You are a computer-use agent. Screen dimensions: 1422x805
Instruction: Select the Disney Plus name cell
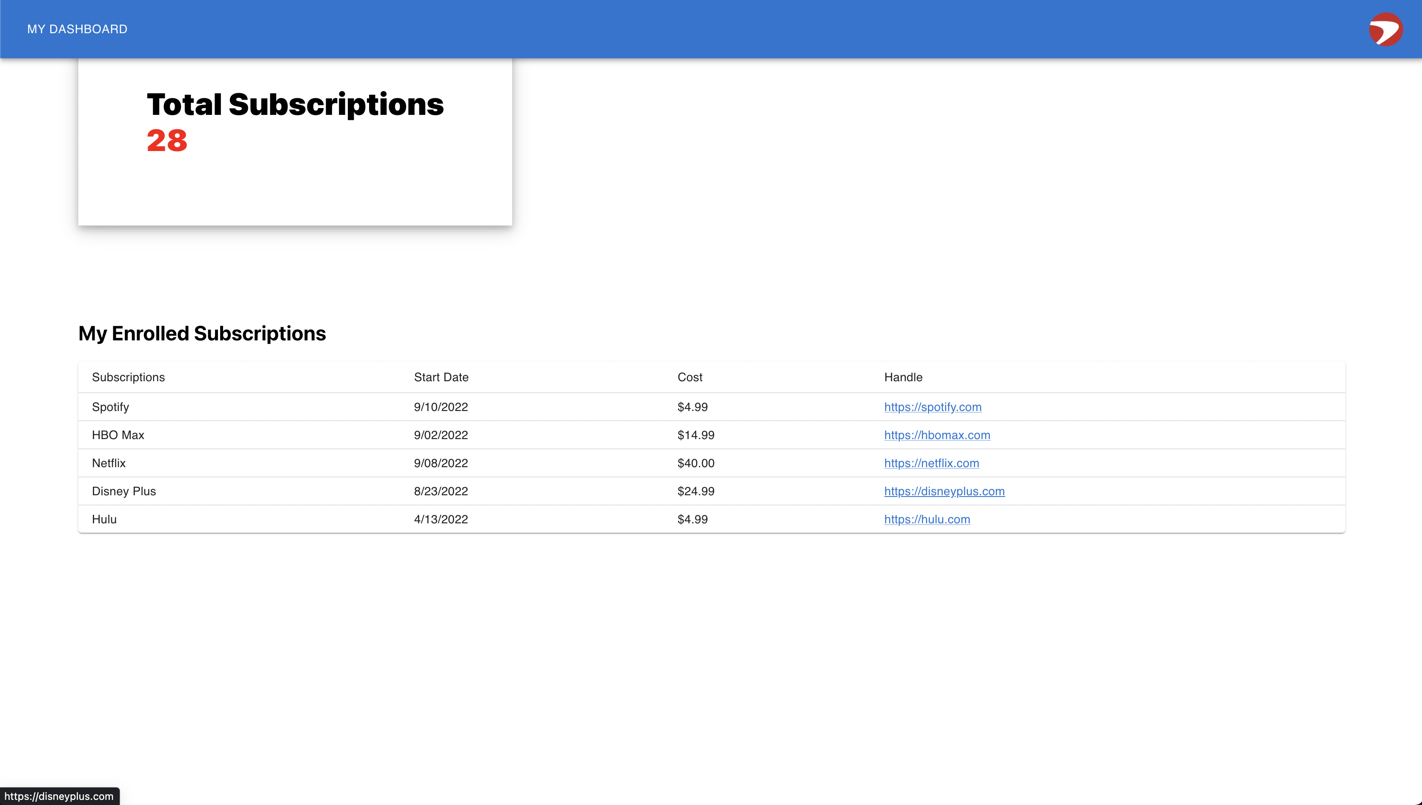(124, 491)
